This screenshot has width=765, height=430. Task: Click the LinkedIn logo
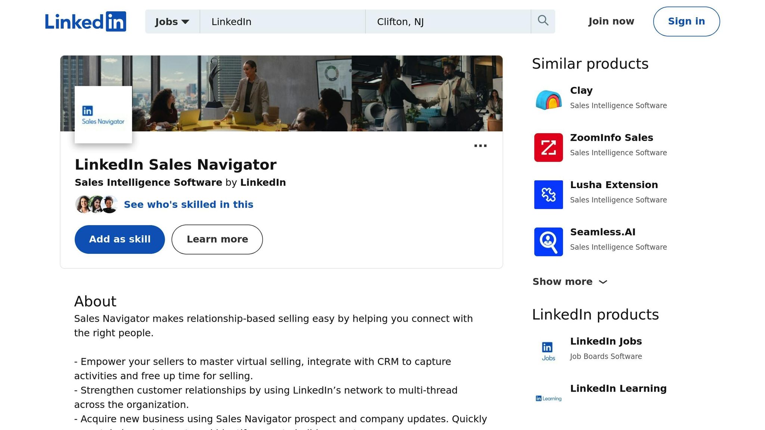tap(86, 21)
